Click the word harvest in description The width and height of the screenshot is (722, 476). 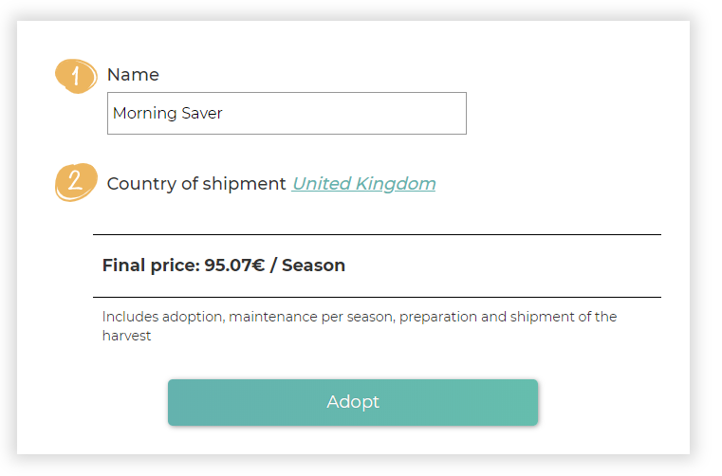coord(126,336)
